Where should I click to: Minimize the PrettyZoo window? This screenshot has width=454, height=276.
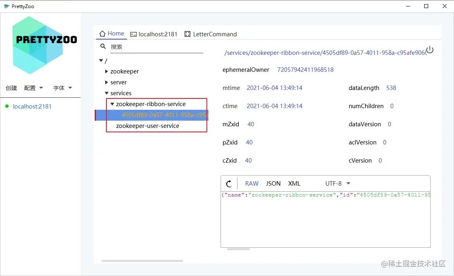408,6
